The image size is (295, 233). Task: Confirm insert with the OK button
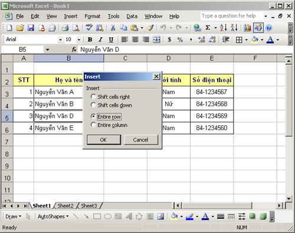[104, 140]
